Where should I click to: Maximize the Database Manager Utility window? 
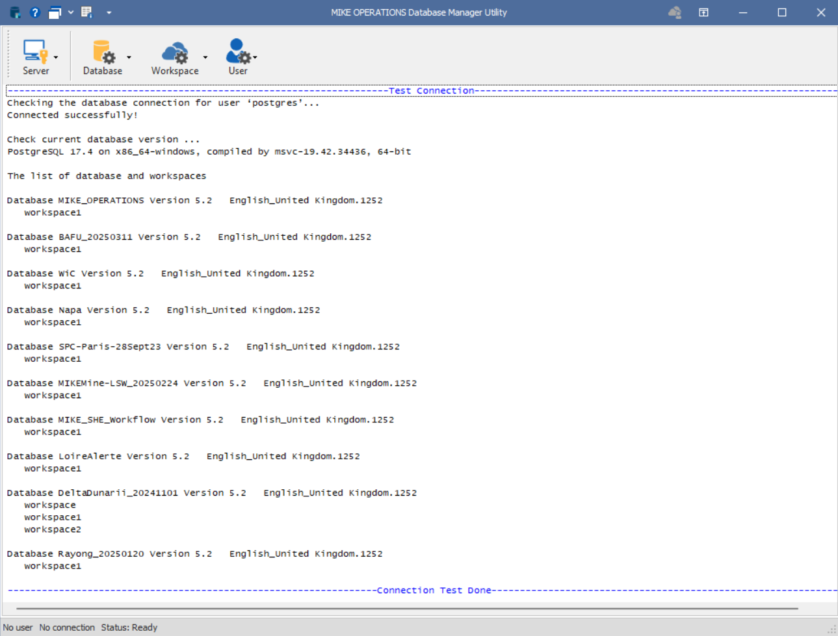(x=782, y=12)
